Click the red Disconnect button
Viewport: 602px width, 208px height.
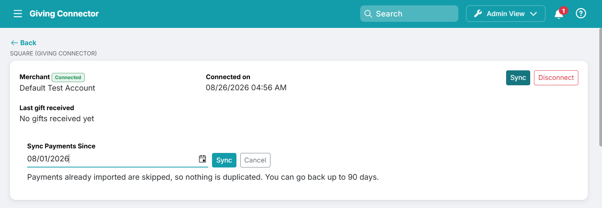coord(556,78)
